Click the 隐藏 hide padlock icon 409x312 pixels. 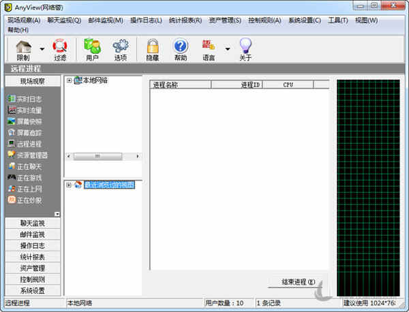pyautogui.click(x=153, y=50)
